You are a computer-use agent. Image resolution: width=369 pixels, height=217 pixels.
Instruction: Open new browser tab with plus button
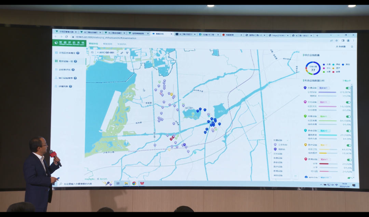point(317,35)
